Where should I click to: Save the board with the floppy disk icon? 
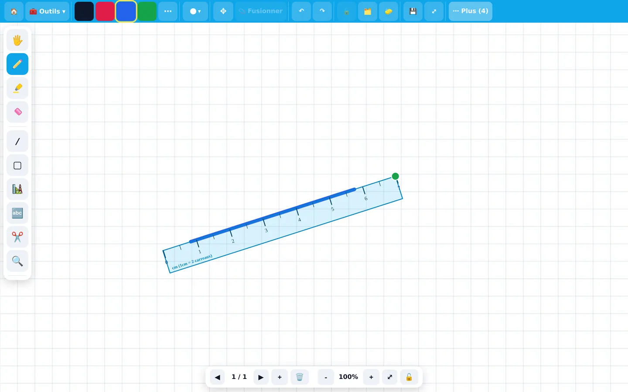413,11
